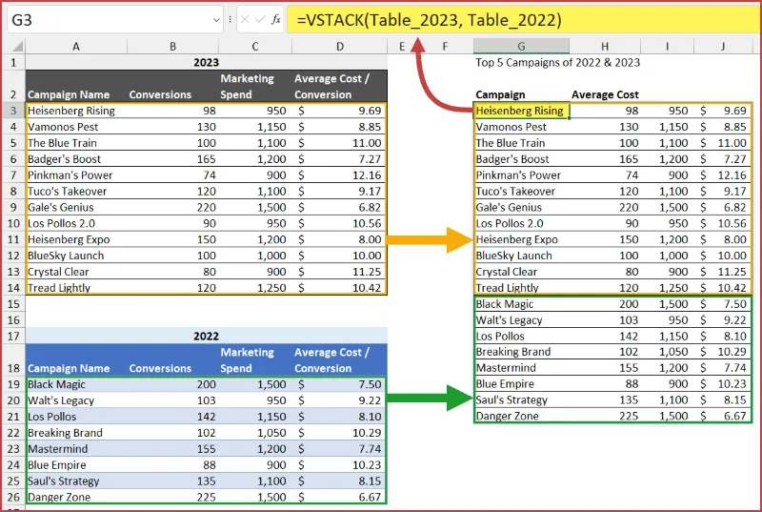Click the three-dot handle beside Name Box
Image resolution: width=762 pixels, height=512 pixels.
(x=231, y=19)
